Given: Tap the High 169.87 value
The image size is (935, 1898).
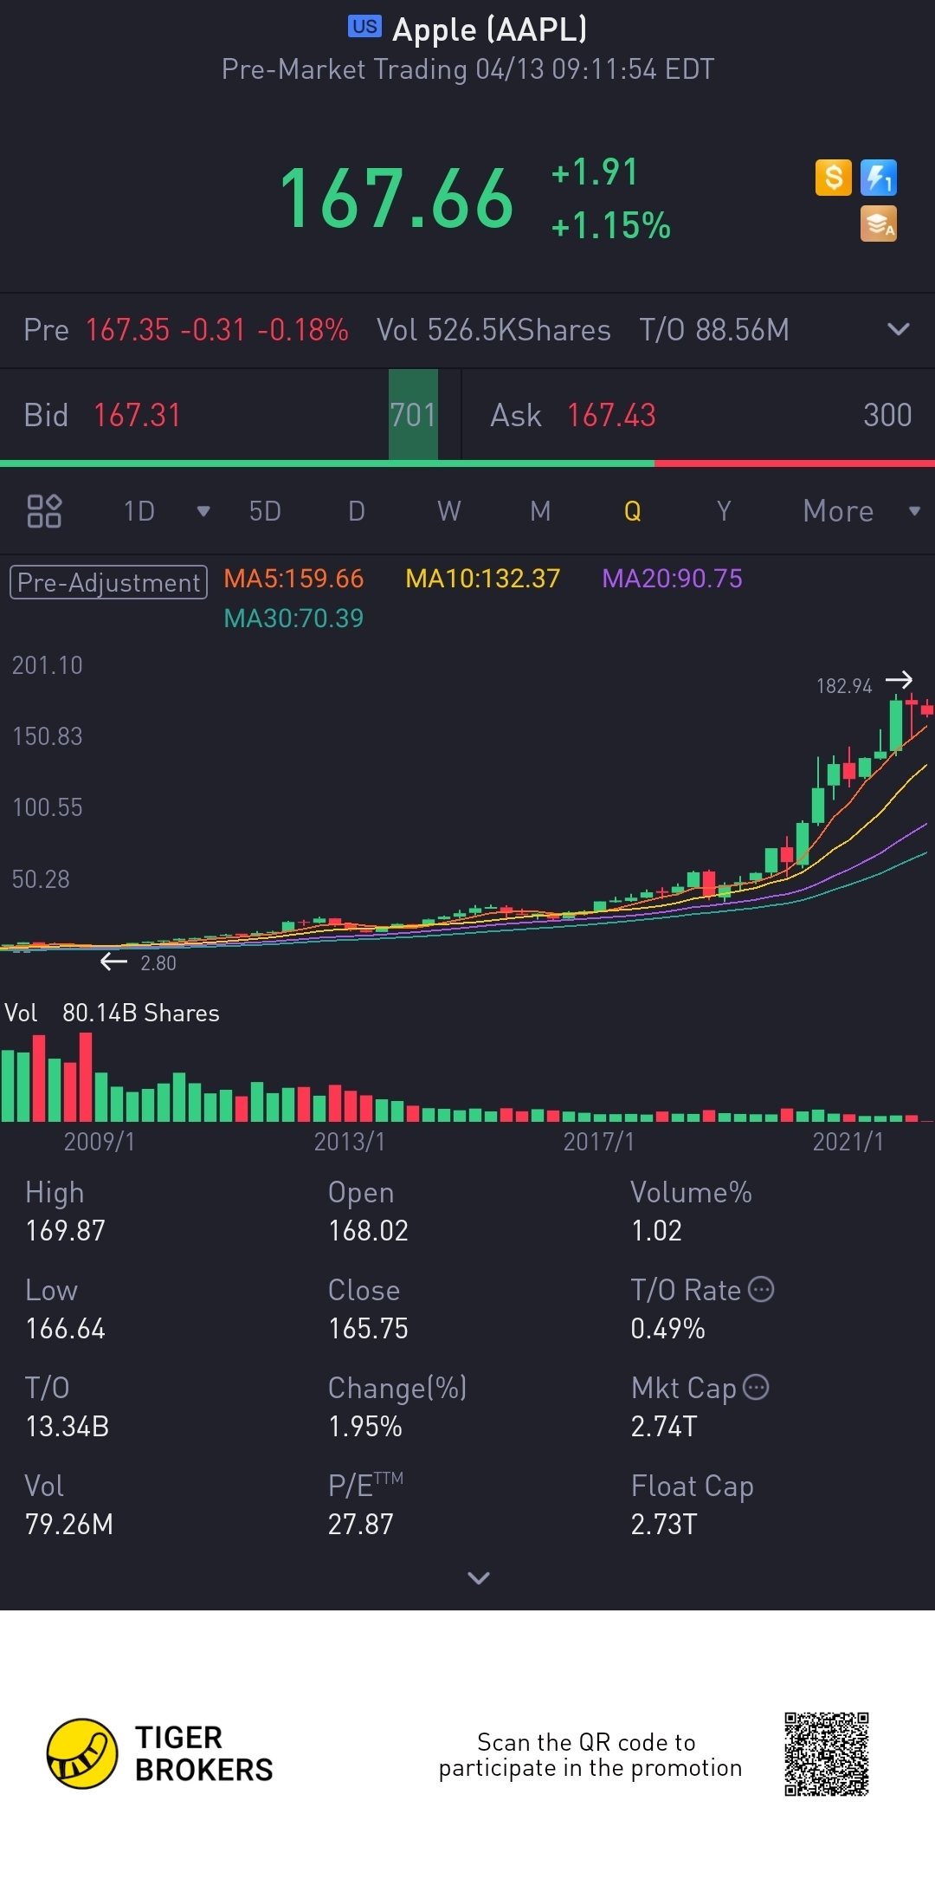Looking at the screenshot, I should [x=65, y=1230].
